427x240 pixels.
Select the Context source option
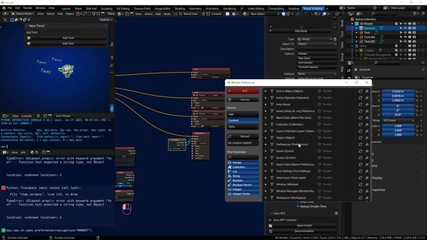(x=243, y=120)
